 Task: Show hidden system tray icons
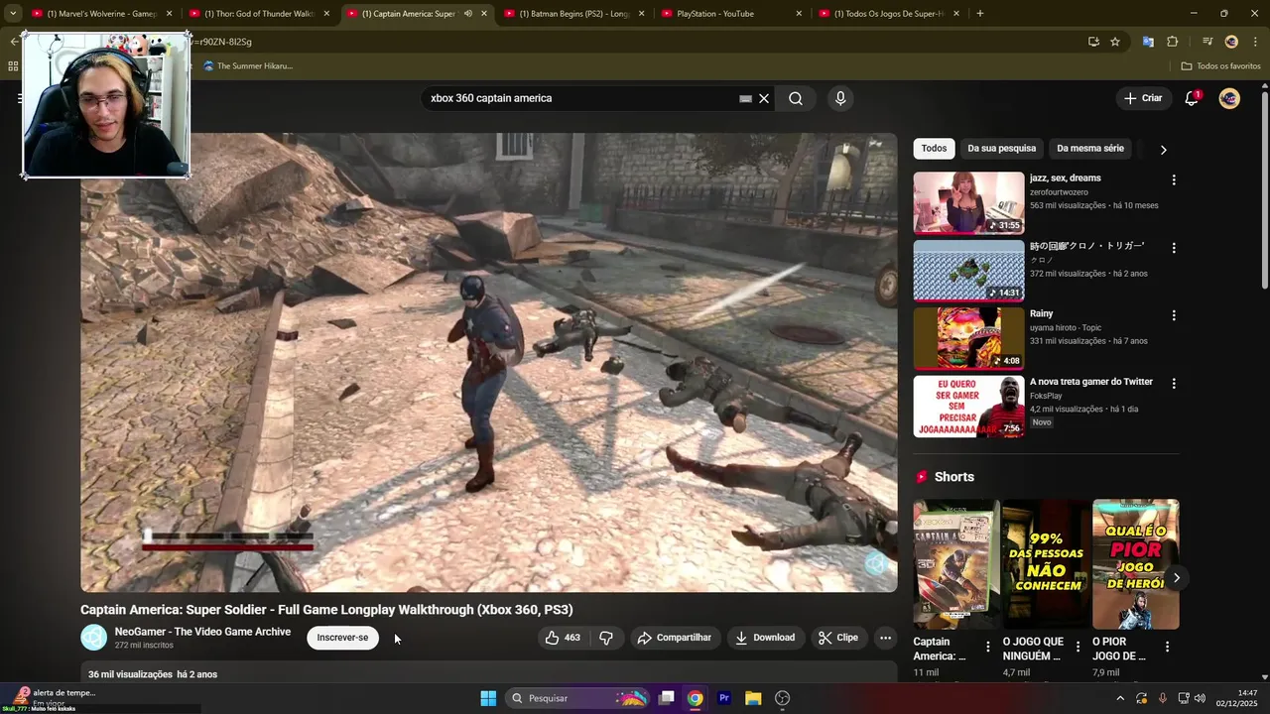pos(1120,698)
